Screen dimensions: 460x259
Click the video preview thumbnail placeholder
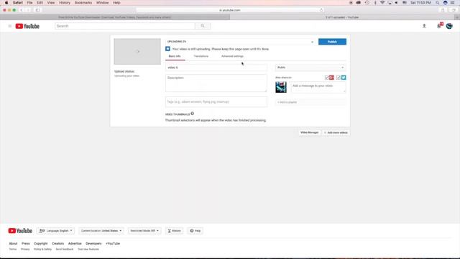pos(137,51)
